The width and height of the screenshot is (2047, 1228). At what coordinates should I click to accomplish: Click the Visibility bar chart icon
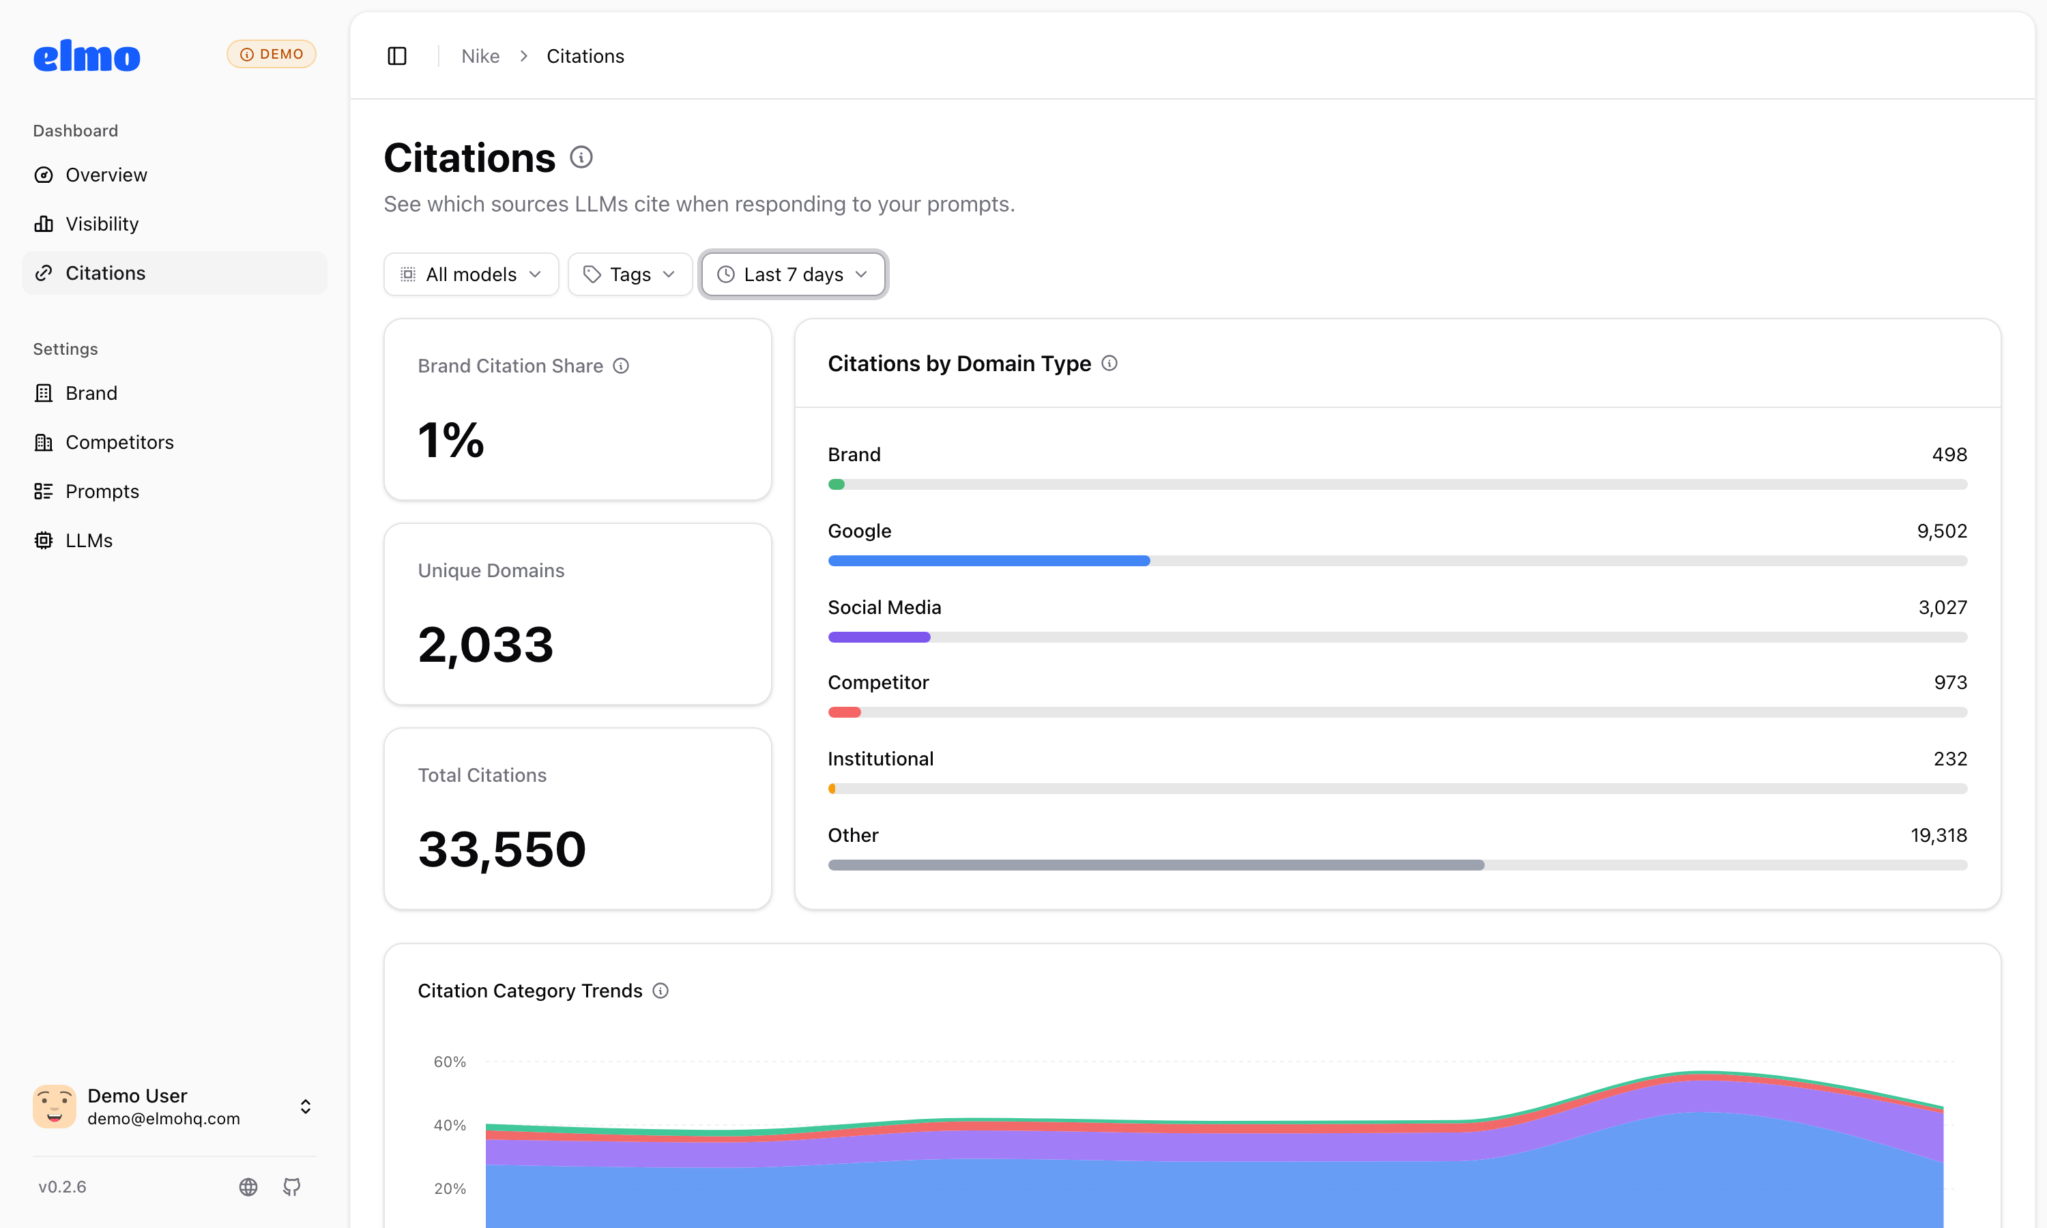pyautogui.click(x=44, y=223)
